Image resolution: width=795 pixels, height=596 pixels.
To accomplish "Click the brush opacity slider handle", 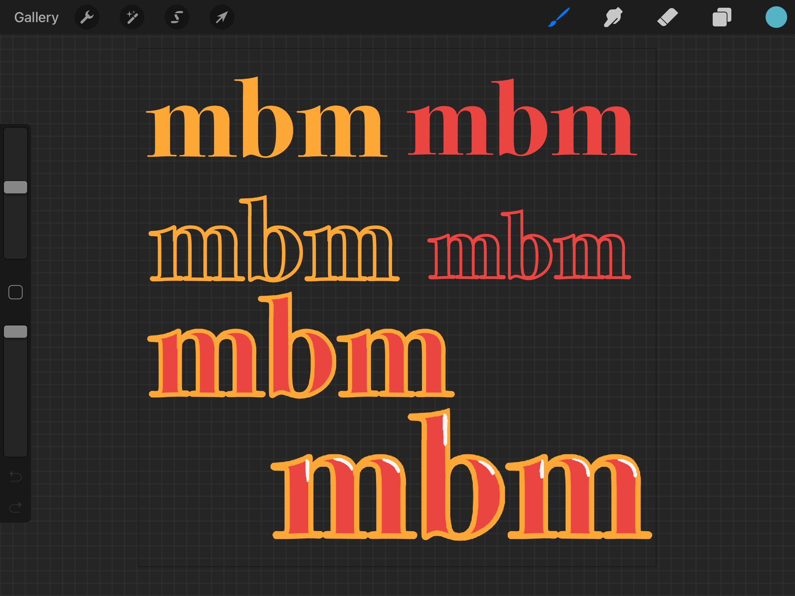I will tap(16, 332).
